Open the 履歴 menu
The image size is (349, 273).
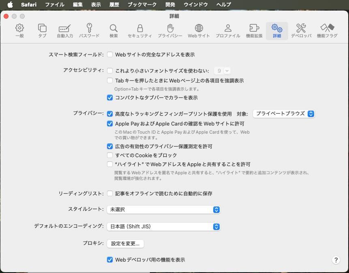(114, 4)
